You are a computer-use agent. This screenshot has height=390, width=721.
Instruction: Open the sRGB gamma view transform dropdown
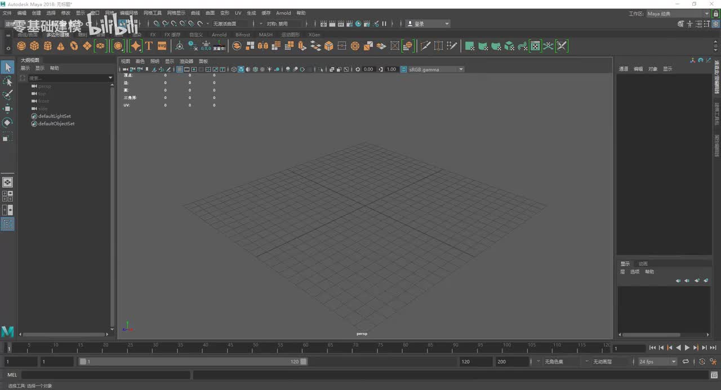click(436, 70)
